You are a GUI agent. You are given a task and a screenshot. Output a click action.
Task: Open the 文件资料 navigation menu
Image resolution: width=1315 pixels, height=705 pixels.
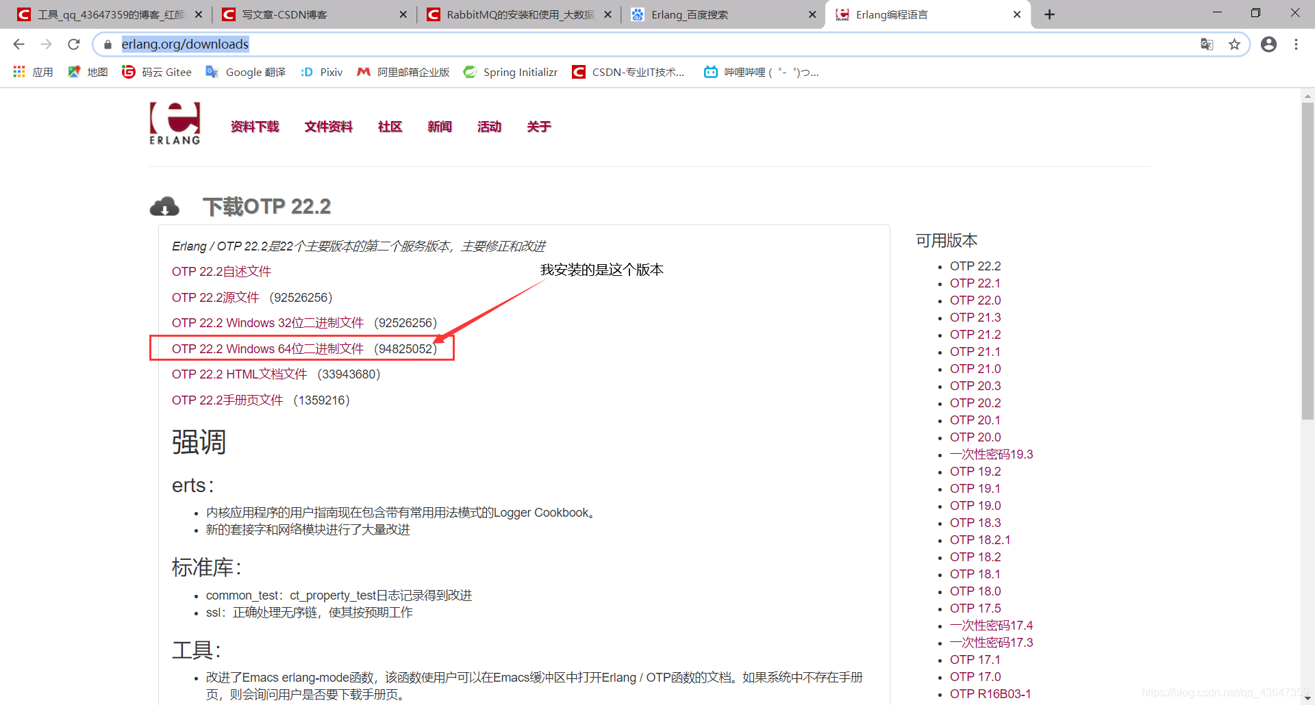tap(329, 127)
